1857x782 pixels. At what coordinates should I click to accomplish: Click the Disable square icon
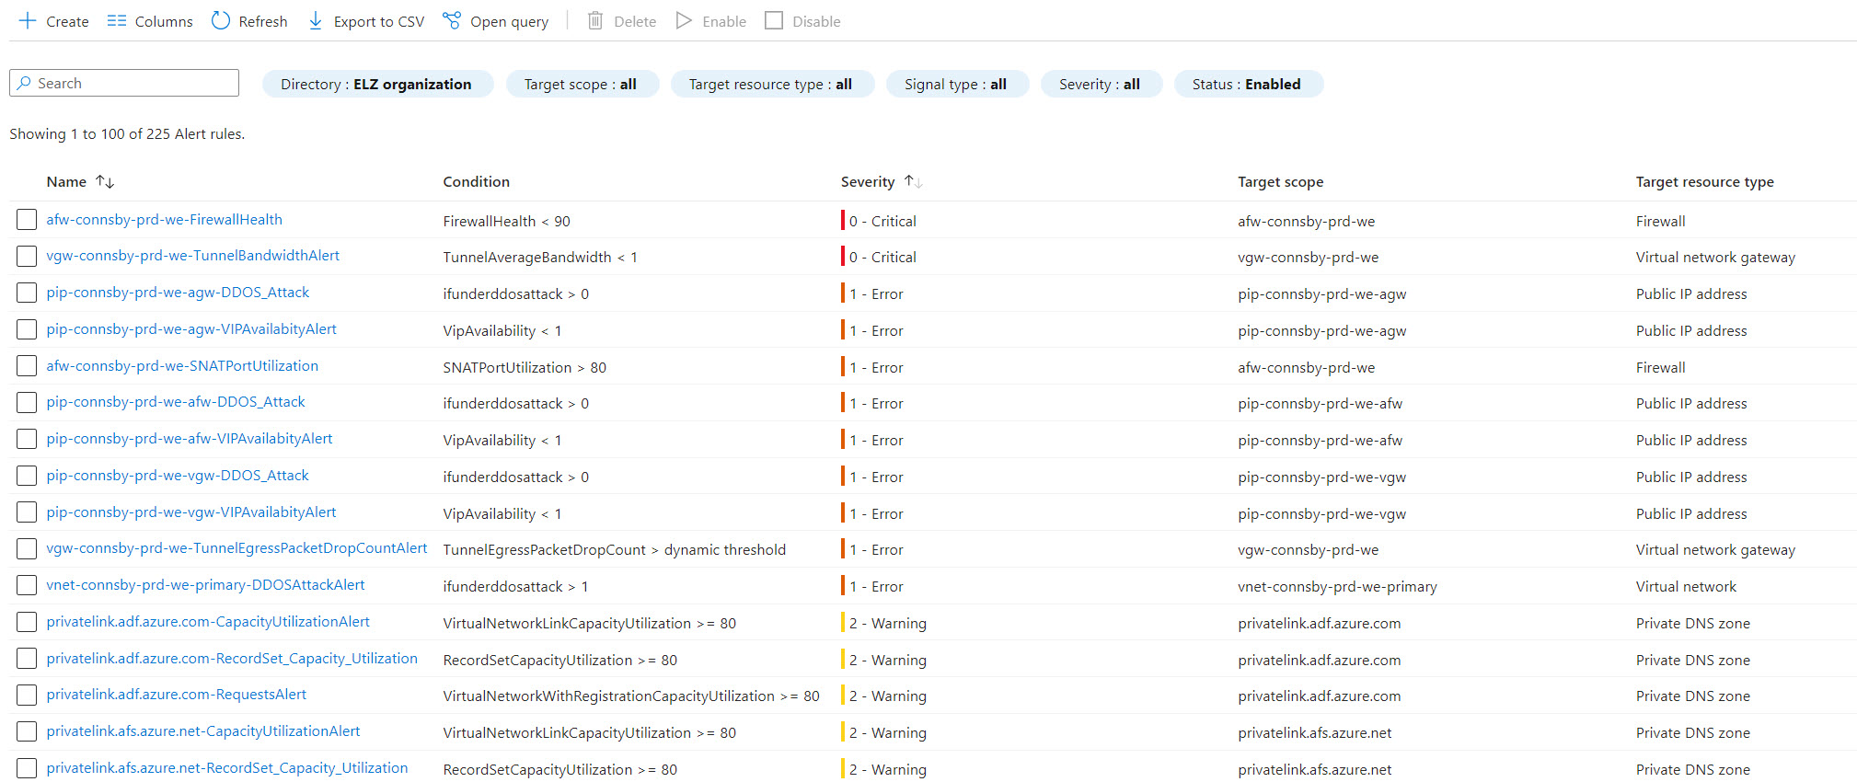pos(774,20)
